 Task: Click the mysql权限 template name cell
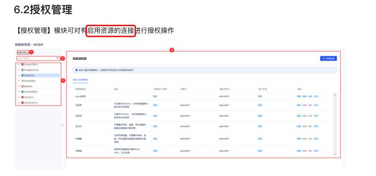[80, 96]
